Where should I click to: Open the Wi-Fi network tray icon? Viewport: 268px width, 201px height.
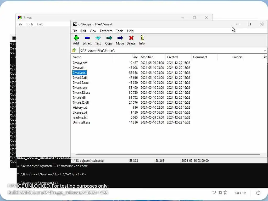tap(214, 193)
